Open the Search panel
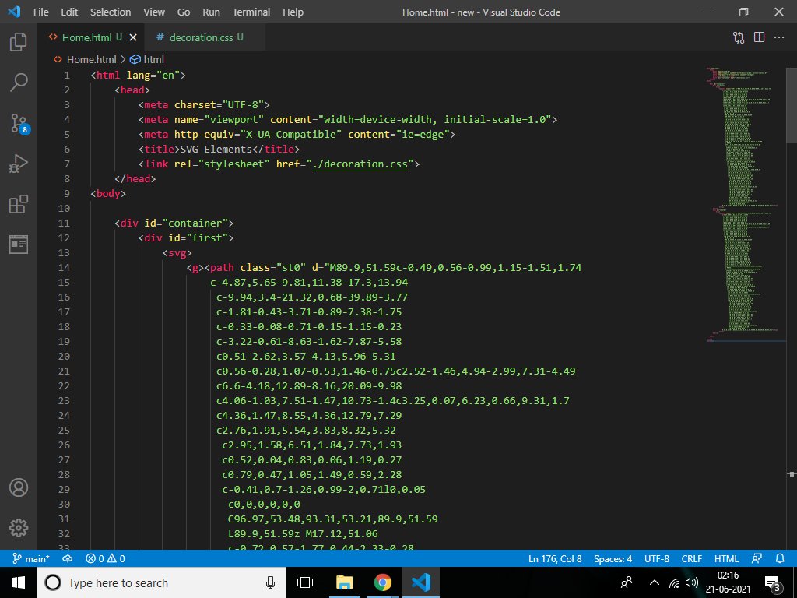Screen dimensions: 797x598 [x=19, y=83]
